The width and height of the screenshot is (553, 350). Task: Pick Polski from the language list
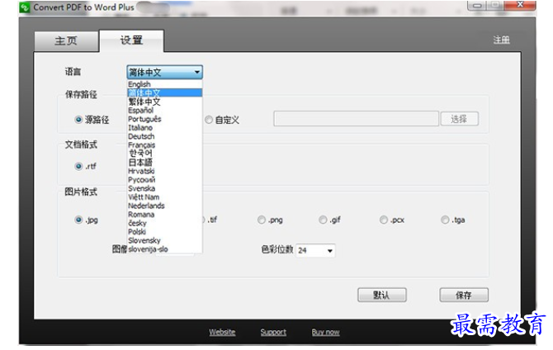coord(165,232)
